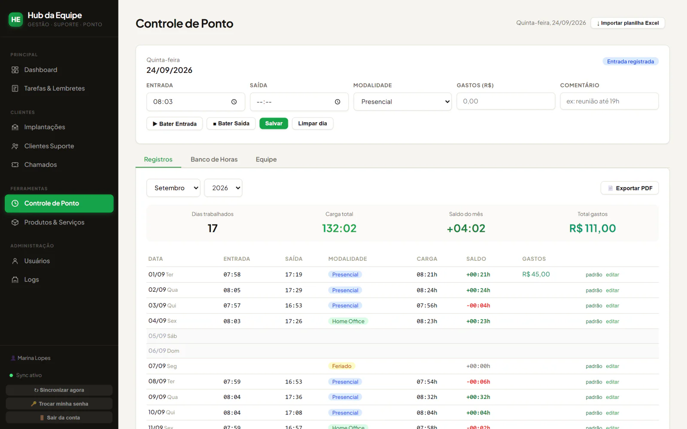Viewport: 687px width, 429px height.
Task: Click padrão link for 04/09 row
Action: point(594,321)
